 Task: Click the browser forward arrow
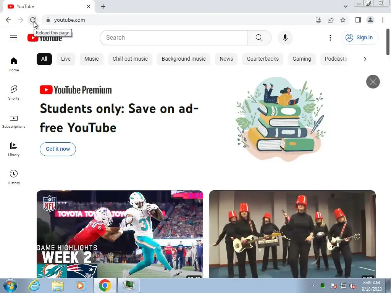(x=21, y=20)
